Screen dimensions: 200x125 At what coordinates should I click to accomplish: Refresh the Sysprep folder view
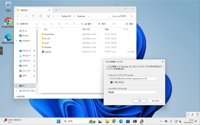tap(40, 16)
